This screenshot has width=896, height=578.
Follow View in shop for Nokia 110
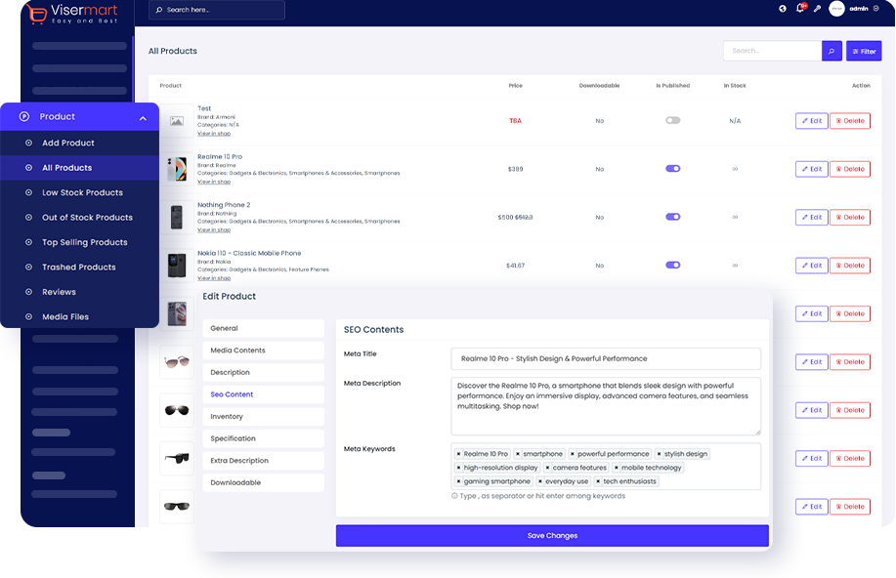(214, 278)
